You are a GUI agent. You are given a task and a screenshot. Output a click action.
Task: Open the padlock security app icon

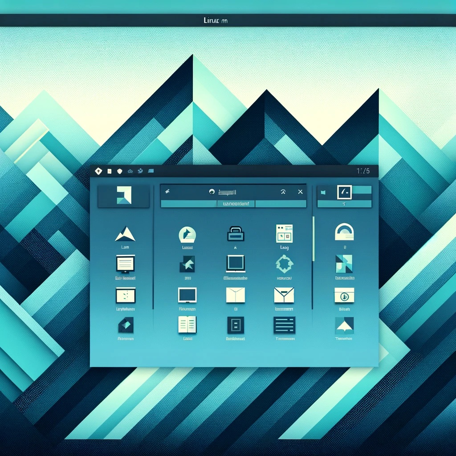(236, 233)
